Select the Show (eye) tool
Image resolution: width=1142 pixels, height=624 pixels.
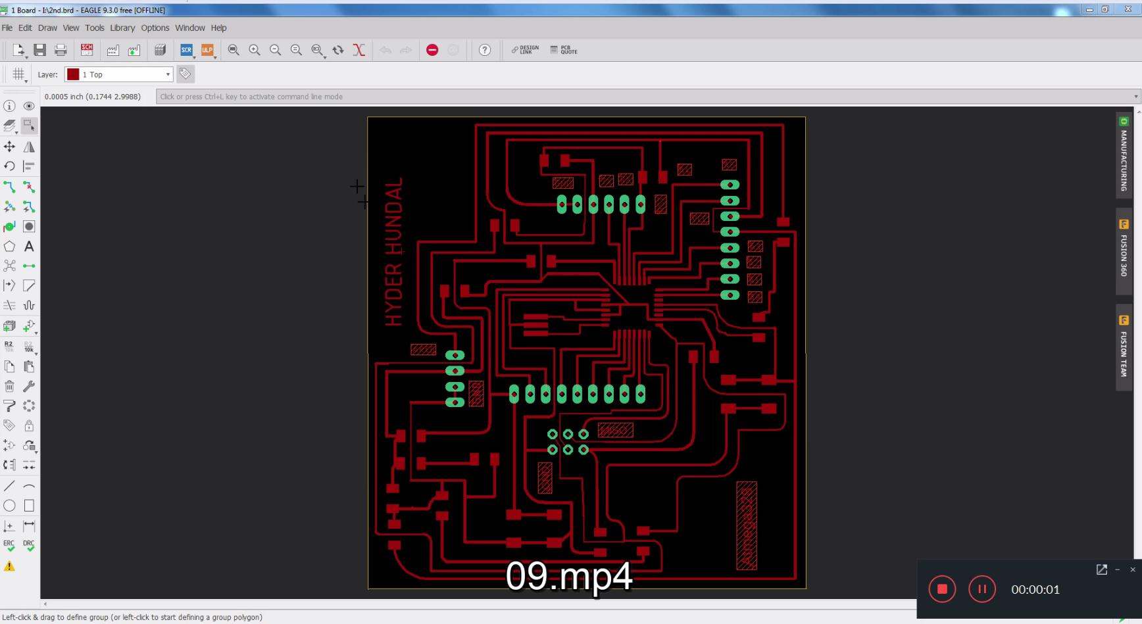pos(29,106)
